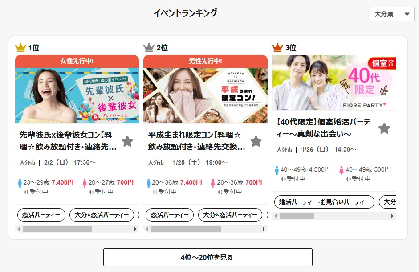Viewport: 419px width, 272px height.
Task: Open the 大分県 prefecture dropdown
Action: [x=392, y=14]
